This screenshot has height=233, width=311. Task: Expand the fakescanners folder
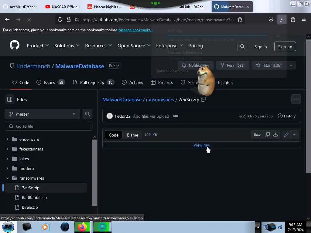pyautogui.click(x=7, y=149)
